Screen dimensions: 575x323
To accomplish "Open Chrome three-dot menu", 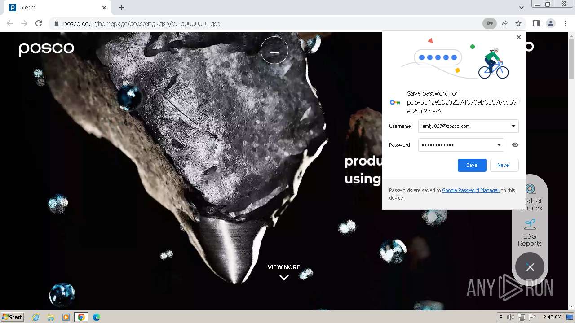I will (565, 23).
